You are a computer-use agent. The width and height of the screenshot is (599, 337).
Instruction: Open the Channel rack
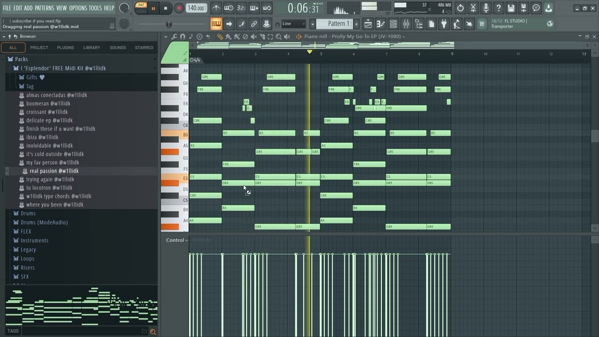(394, 24)
